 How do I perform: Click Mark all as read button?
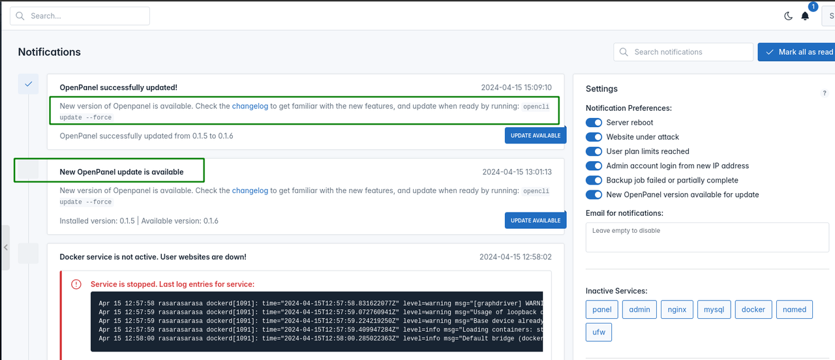pyautogui.click(x=797, y=52)
